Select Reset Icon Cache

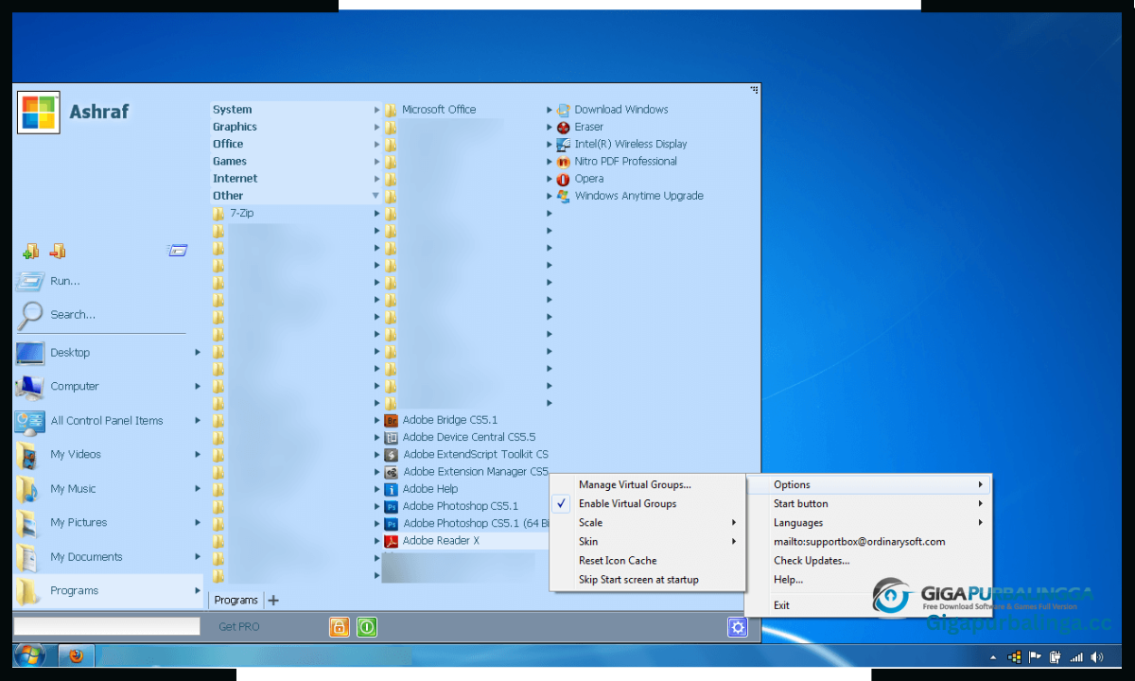618,561
